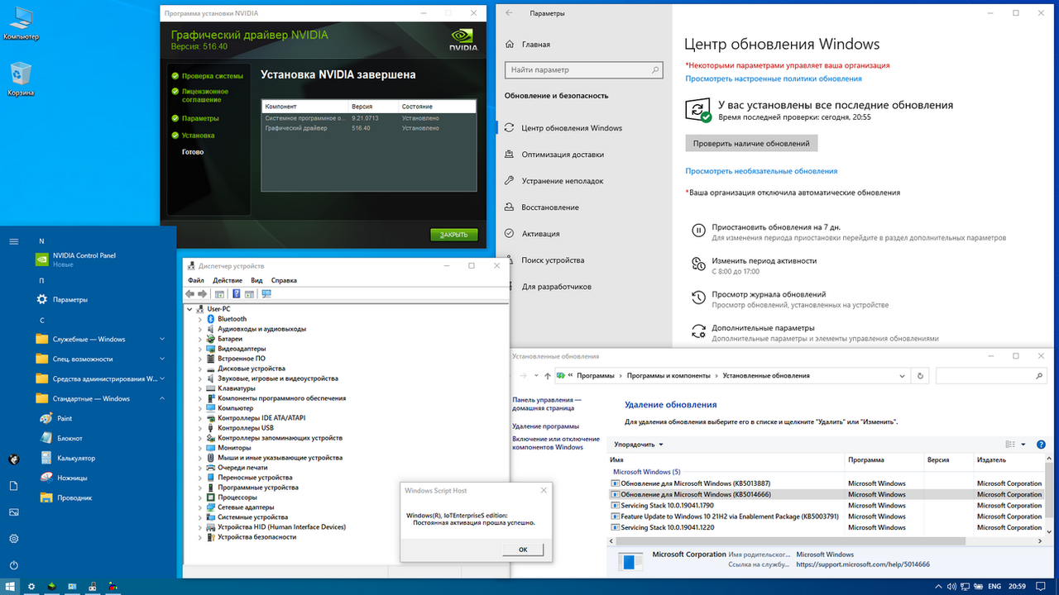This screenshot has width=1059, height=595.
Task: Open the Вид menu in Device Manager
Action: pos(257,280)
